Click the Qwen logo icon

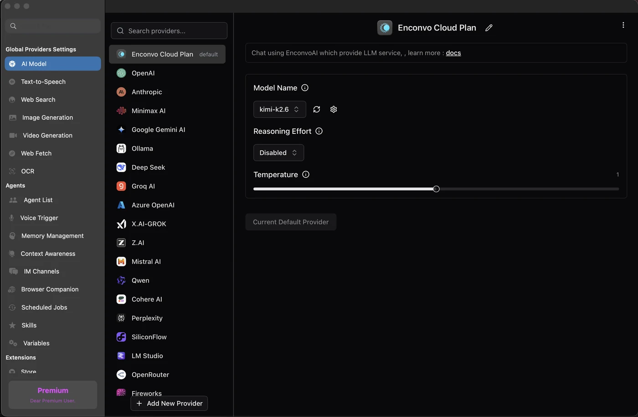[121, 280]
